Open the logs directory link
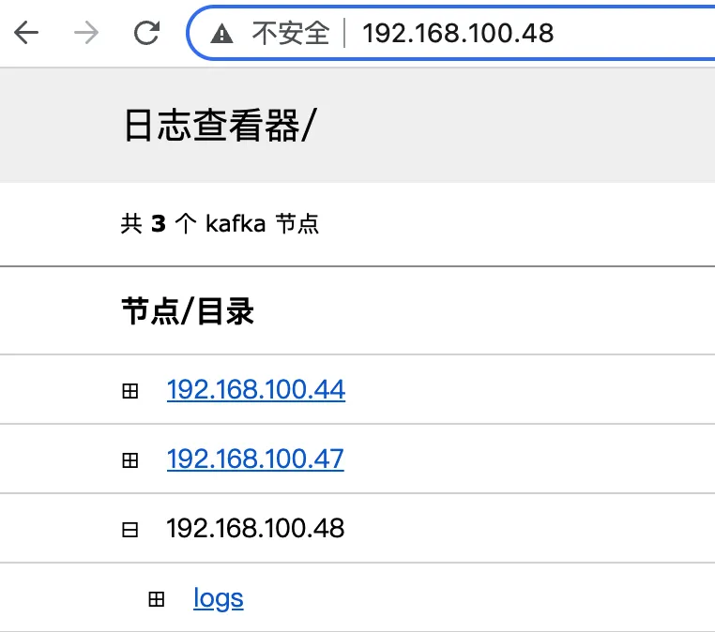This screenshot has width=715, height=632. [x=219, y=598]
